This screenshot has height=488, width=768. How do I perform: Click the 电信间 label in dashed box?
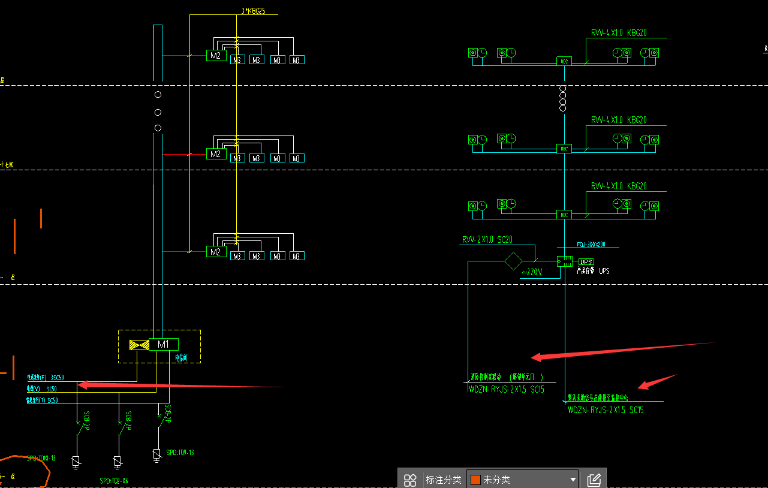182,358
